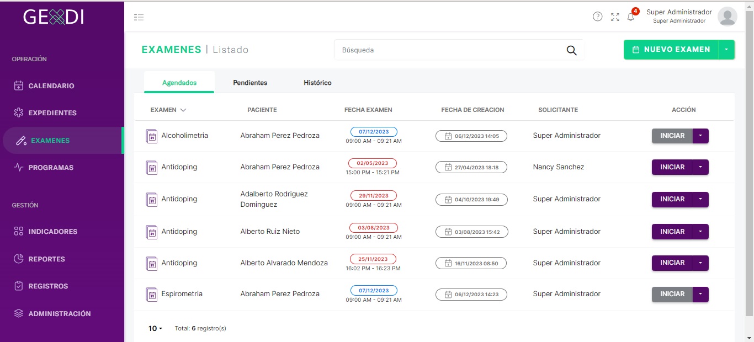Click the Registros clipboard icon

point(19,286)
